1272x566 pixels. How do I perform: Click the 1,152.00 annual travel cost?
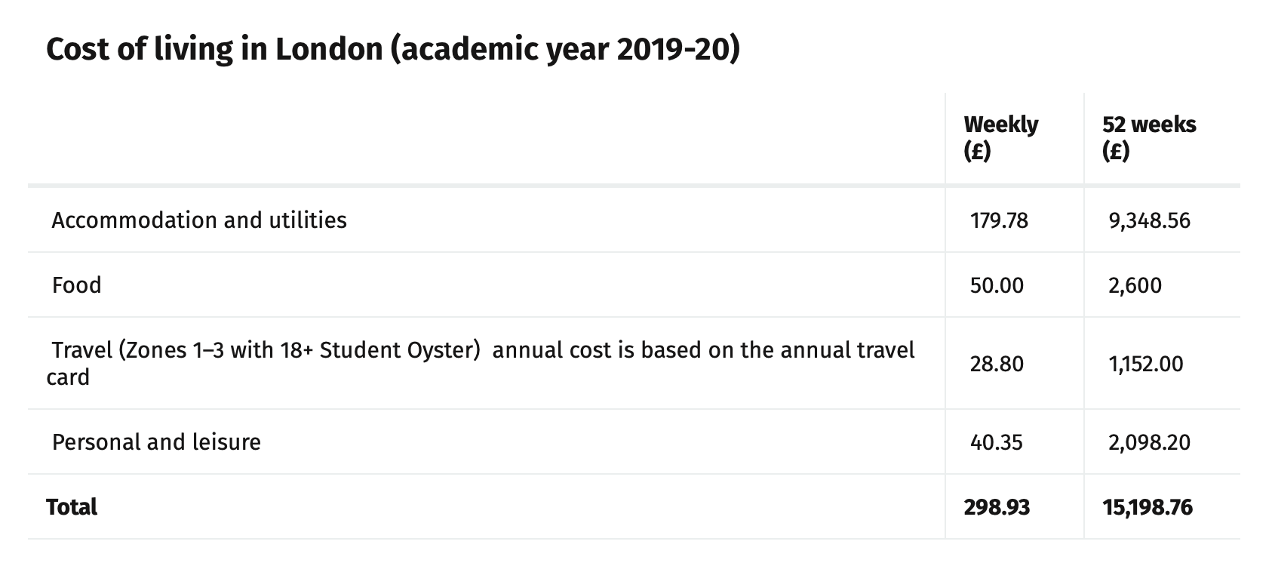1145,364
